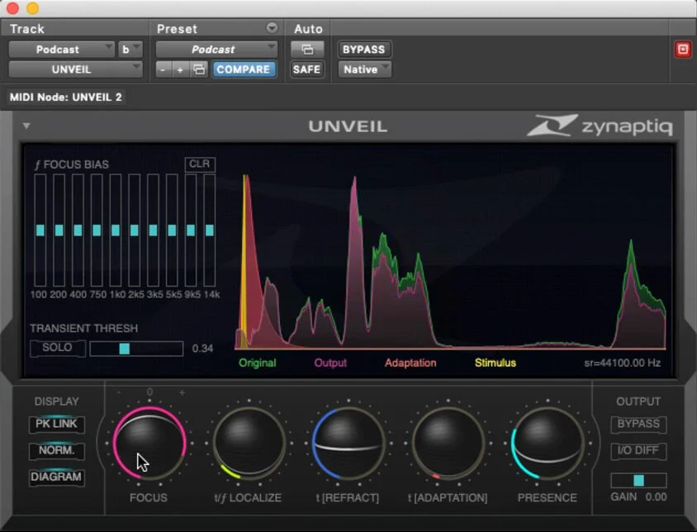The image size is (697, 532).
Task: Click the MIDI Node: UNVEIL 2 label
Action: [66, 97]
